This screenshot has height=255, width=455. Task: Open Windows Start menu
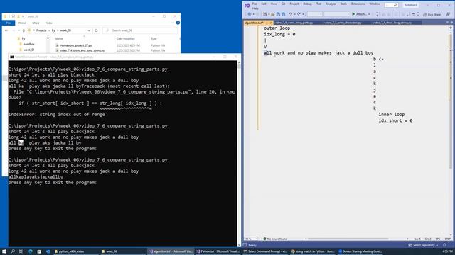pyautogui.click(x=4, y=251)
